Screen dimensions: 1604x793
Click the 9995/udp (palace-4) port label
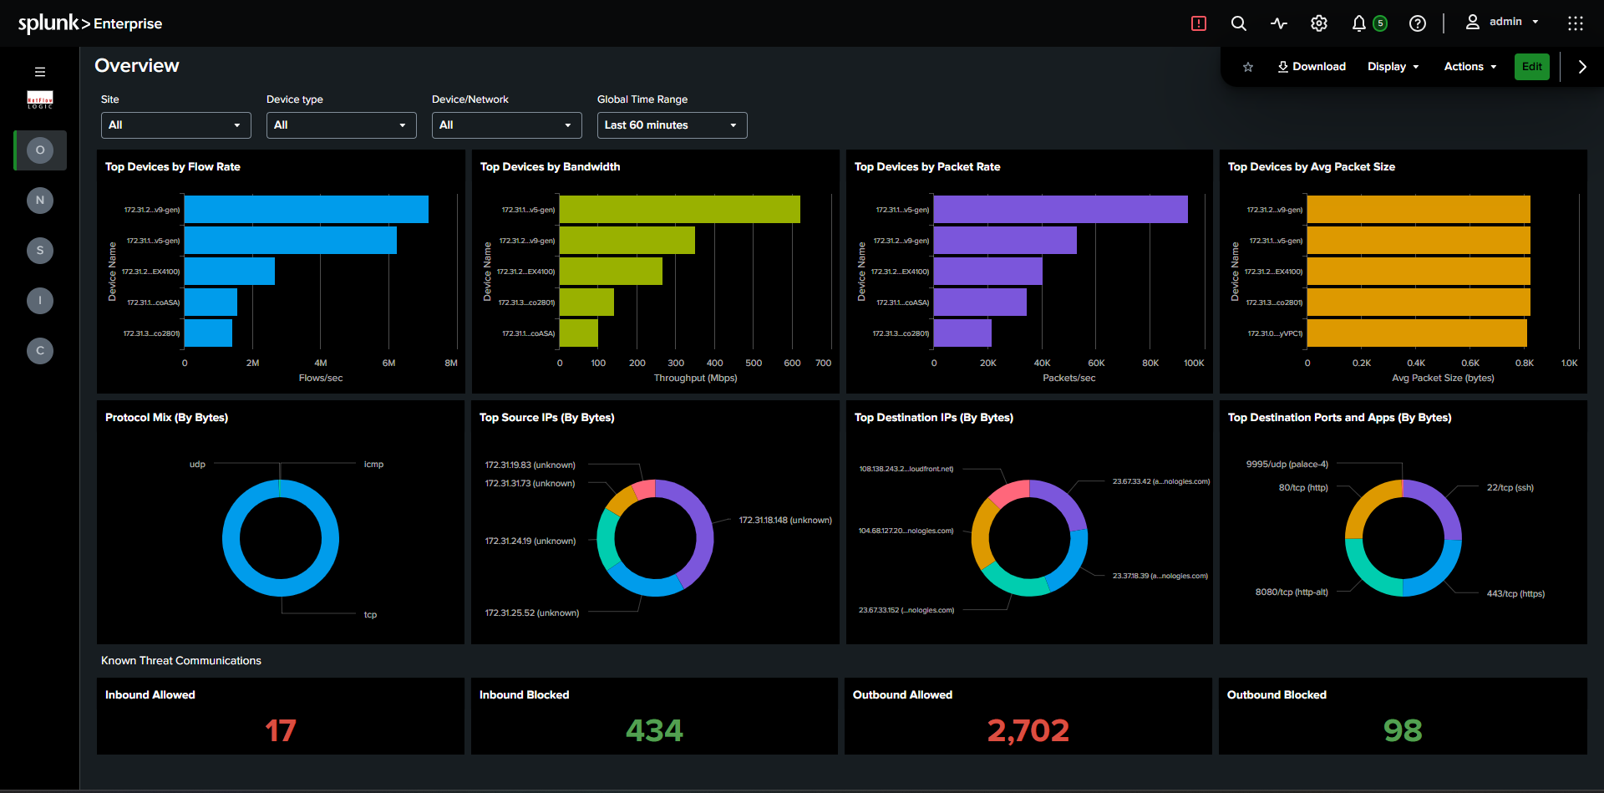(x=1287, y=465)
